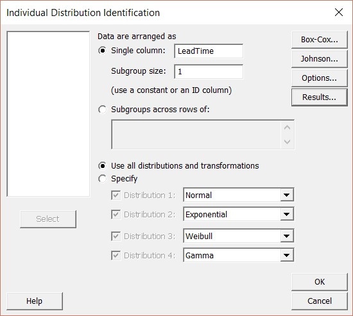Open the Results... dialog
Screen dimensions: 353x316
coord(320,97)
